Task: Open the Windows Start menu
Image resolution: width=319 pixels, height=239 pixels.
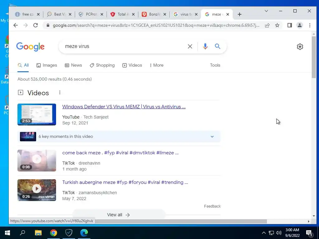Action: click(x=7, y=233)
